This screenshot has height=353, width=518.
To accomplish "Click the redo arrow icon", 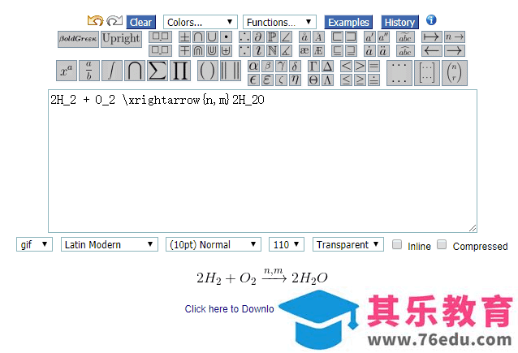I will (x=114, y=21).
